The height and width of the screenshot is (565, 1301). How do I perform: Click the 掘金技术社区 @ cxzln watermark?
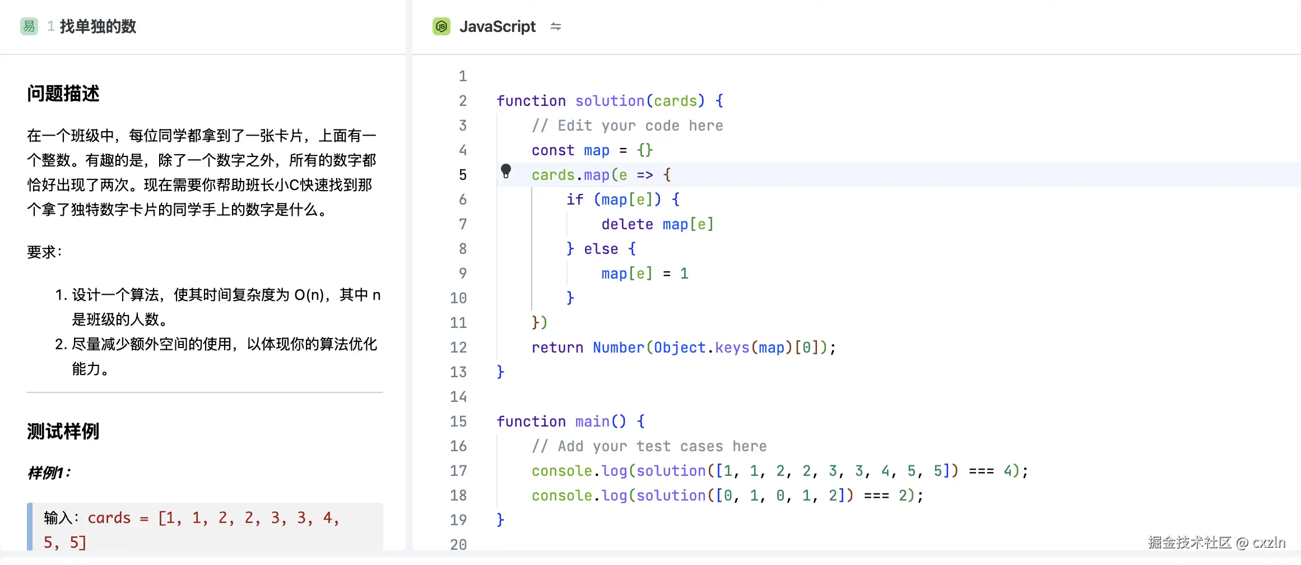click(x=1216, y=543)
